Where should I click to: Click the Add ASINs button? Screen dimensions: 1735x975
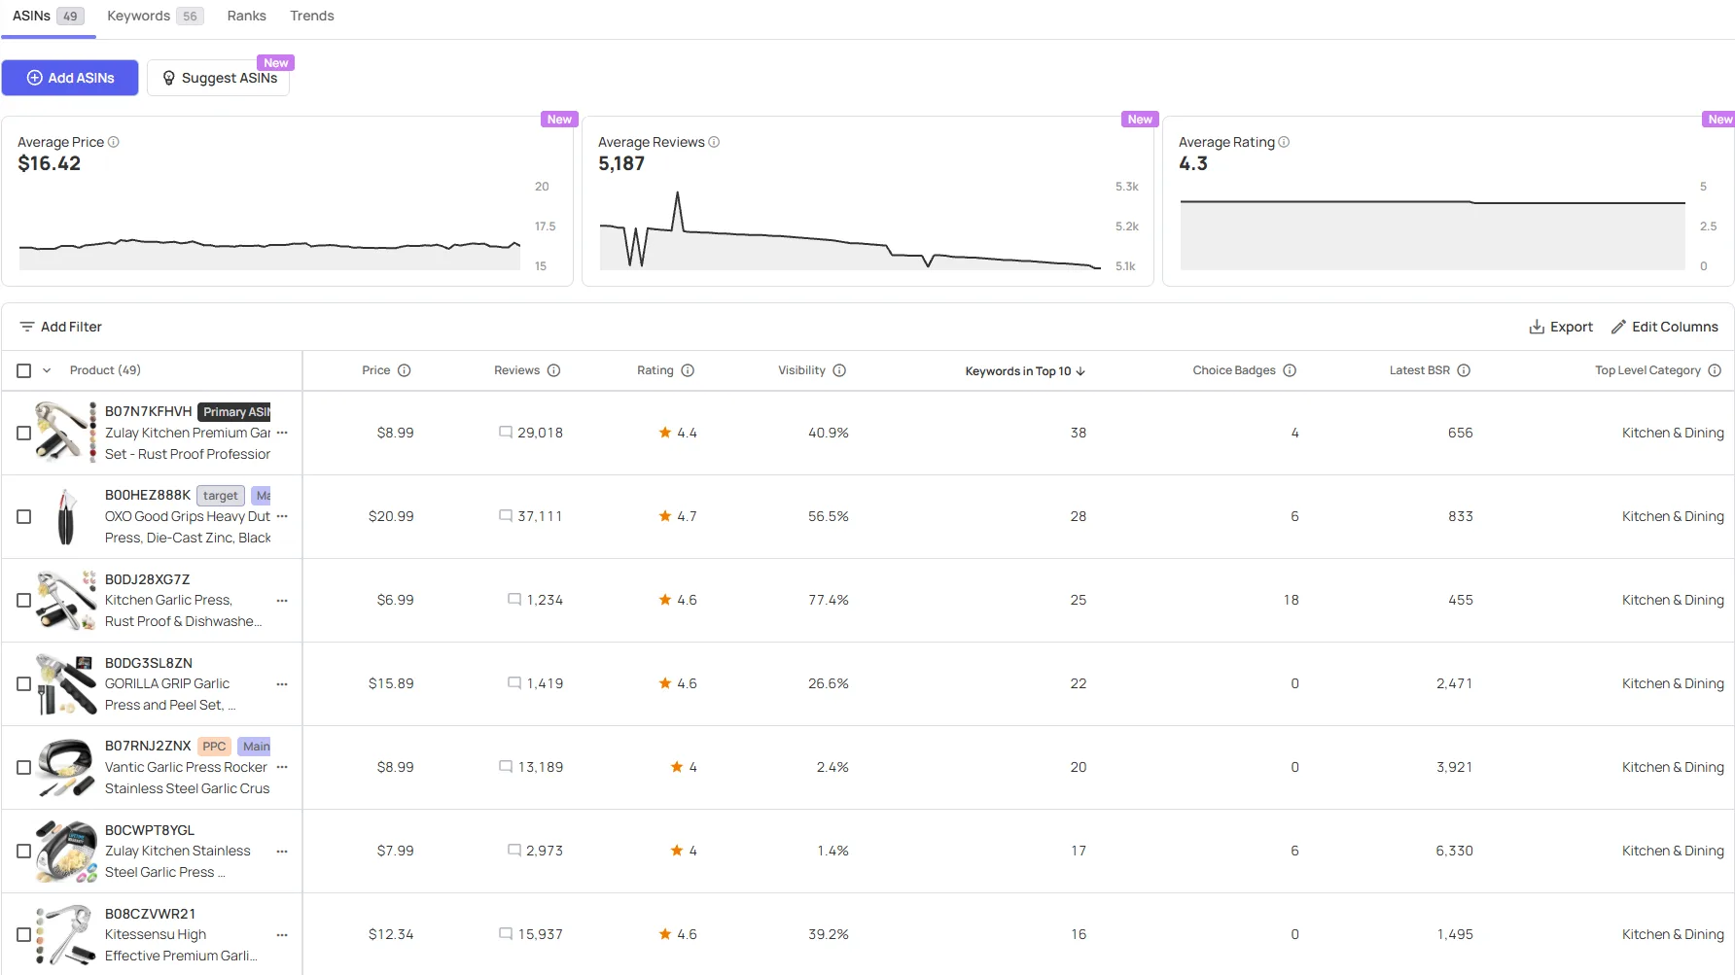[70, 78]
